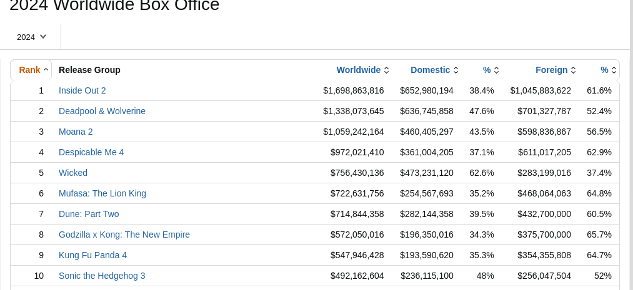This screenshot has height=290, width=633.
Task: Select foreign value $256,047,504
Action: point(544,276)
